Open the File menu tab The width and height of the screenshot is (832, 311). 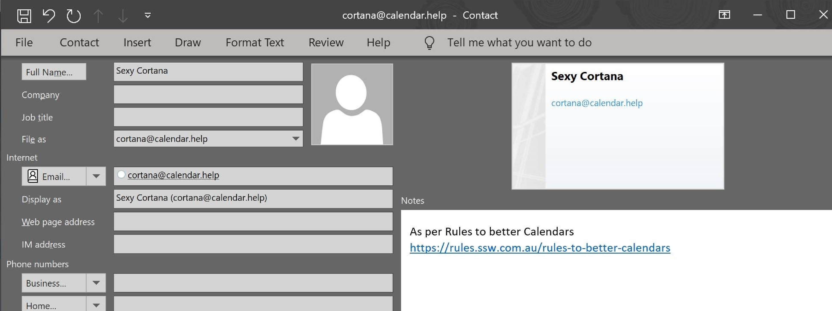[24, 42]
